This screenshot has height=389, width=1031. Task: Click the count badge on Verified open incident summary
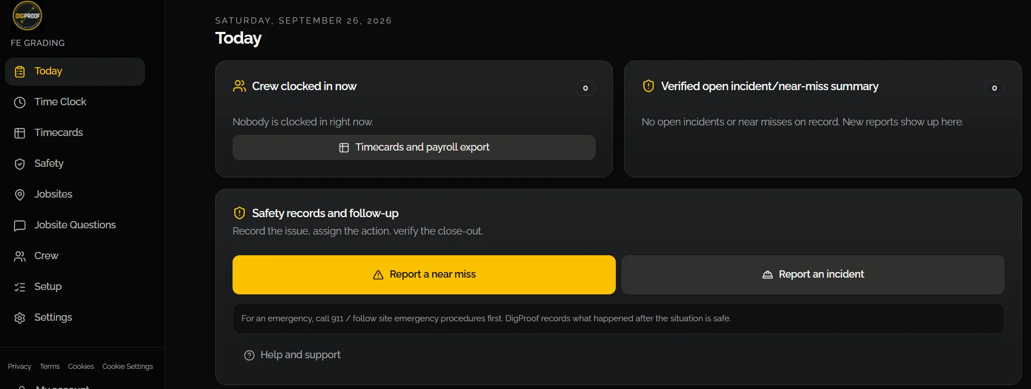(995, 88)
